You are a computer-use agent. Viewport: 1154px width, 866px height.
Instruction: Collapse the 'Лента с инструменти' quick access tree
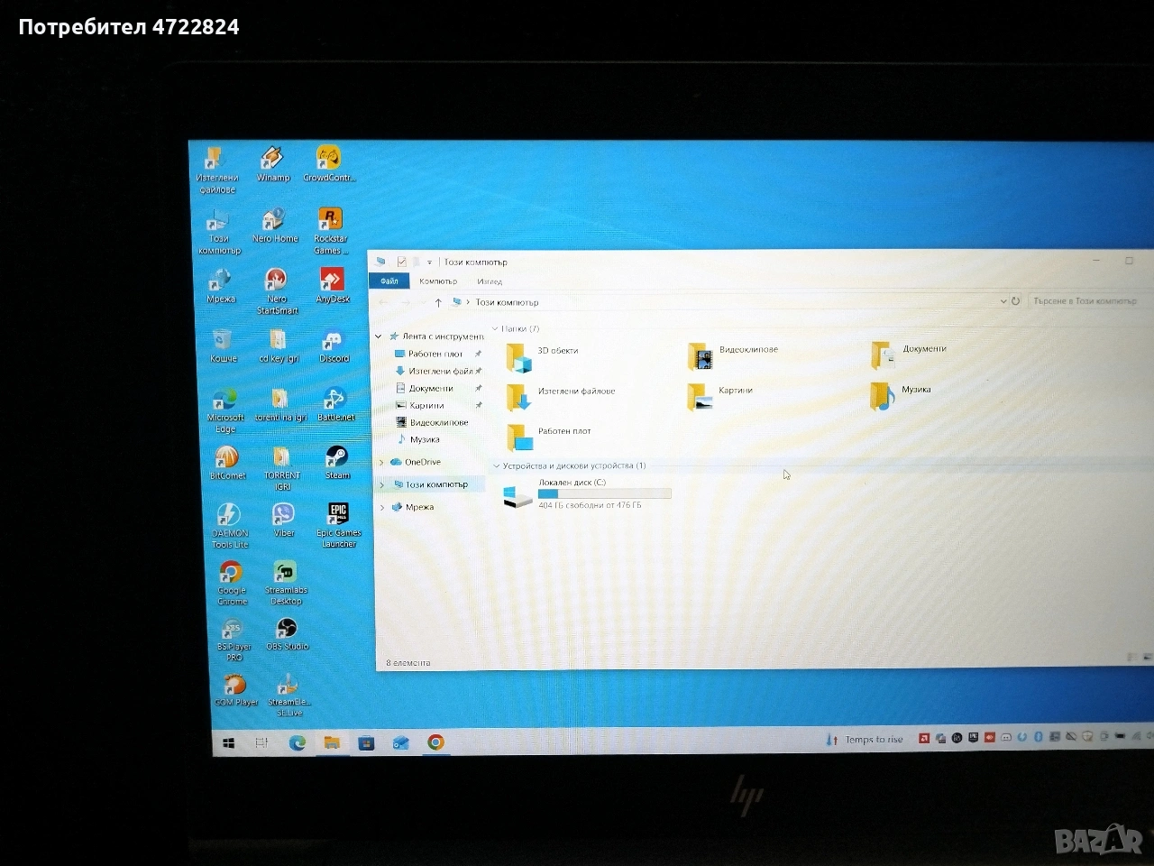pyautogui.click(x=379, y=336)
